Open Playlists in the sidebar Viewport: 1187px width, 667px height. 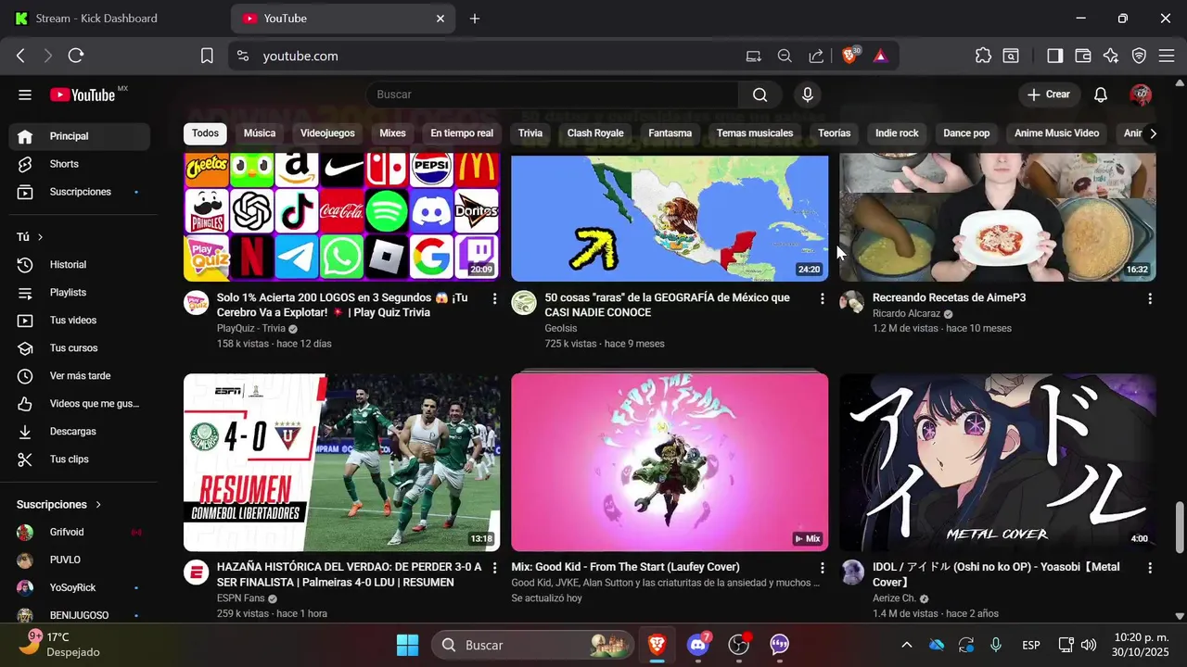point(80,293)
